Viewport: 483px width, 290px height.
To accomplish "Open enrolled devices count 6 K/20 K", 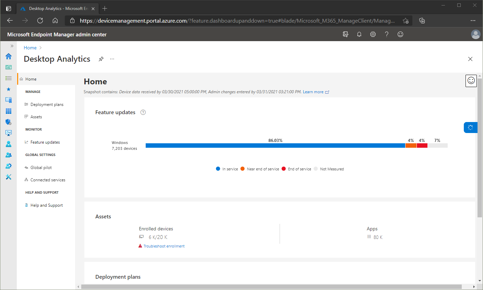I will click(158, 237).
